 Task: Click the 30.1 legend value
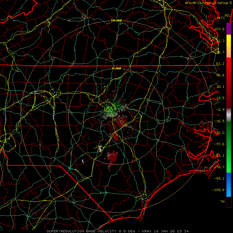pyautogui.click(x=220, y=87)
